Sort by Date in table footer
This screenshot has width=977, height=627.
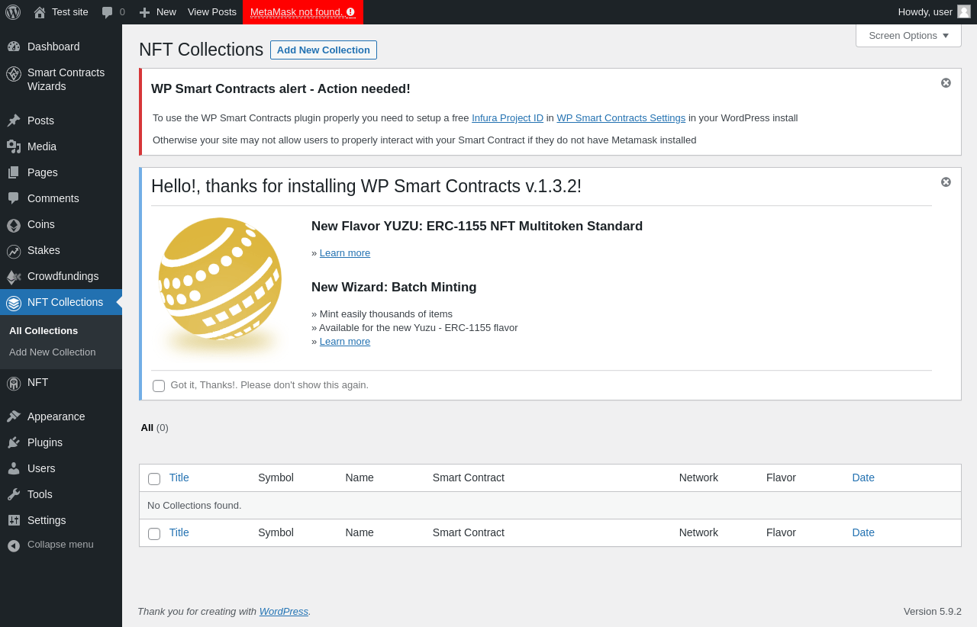tap(863, 532)
